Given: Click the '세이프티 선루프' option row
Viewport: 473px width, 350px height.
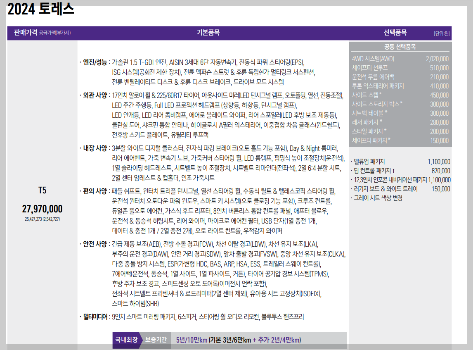Looking at the screenshot, I should tap(400, 68).
